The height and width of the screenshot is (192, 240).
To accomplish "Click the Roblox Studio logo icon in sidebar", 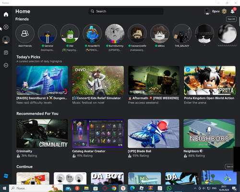I will [6, 176].
